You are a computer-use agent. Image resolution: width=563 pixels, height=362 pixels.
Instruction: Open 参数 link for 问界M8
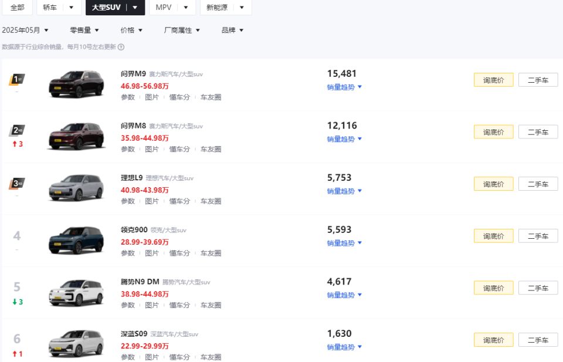(128, 149)
